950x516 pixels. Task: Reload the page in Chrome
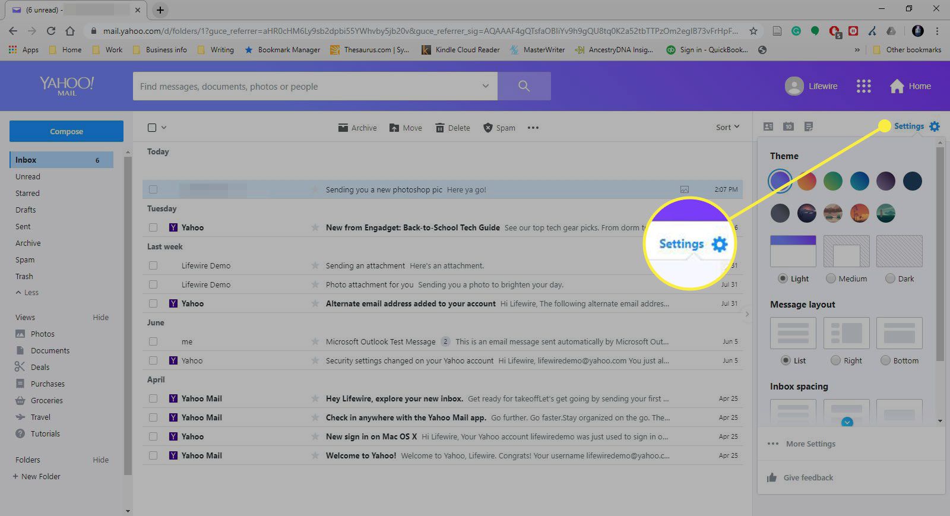pos(51,31)
